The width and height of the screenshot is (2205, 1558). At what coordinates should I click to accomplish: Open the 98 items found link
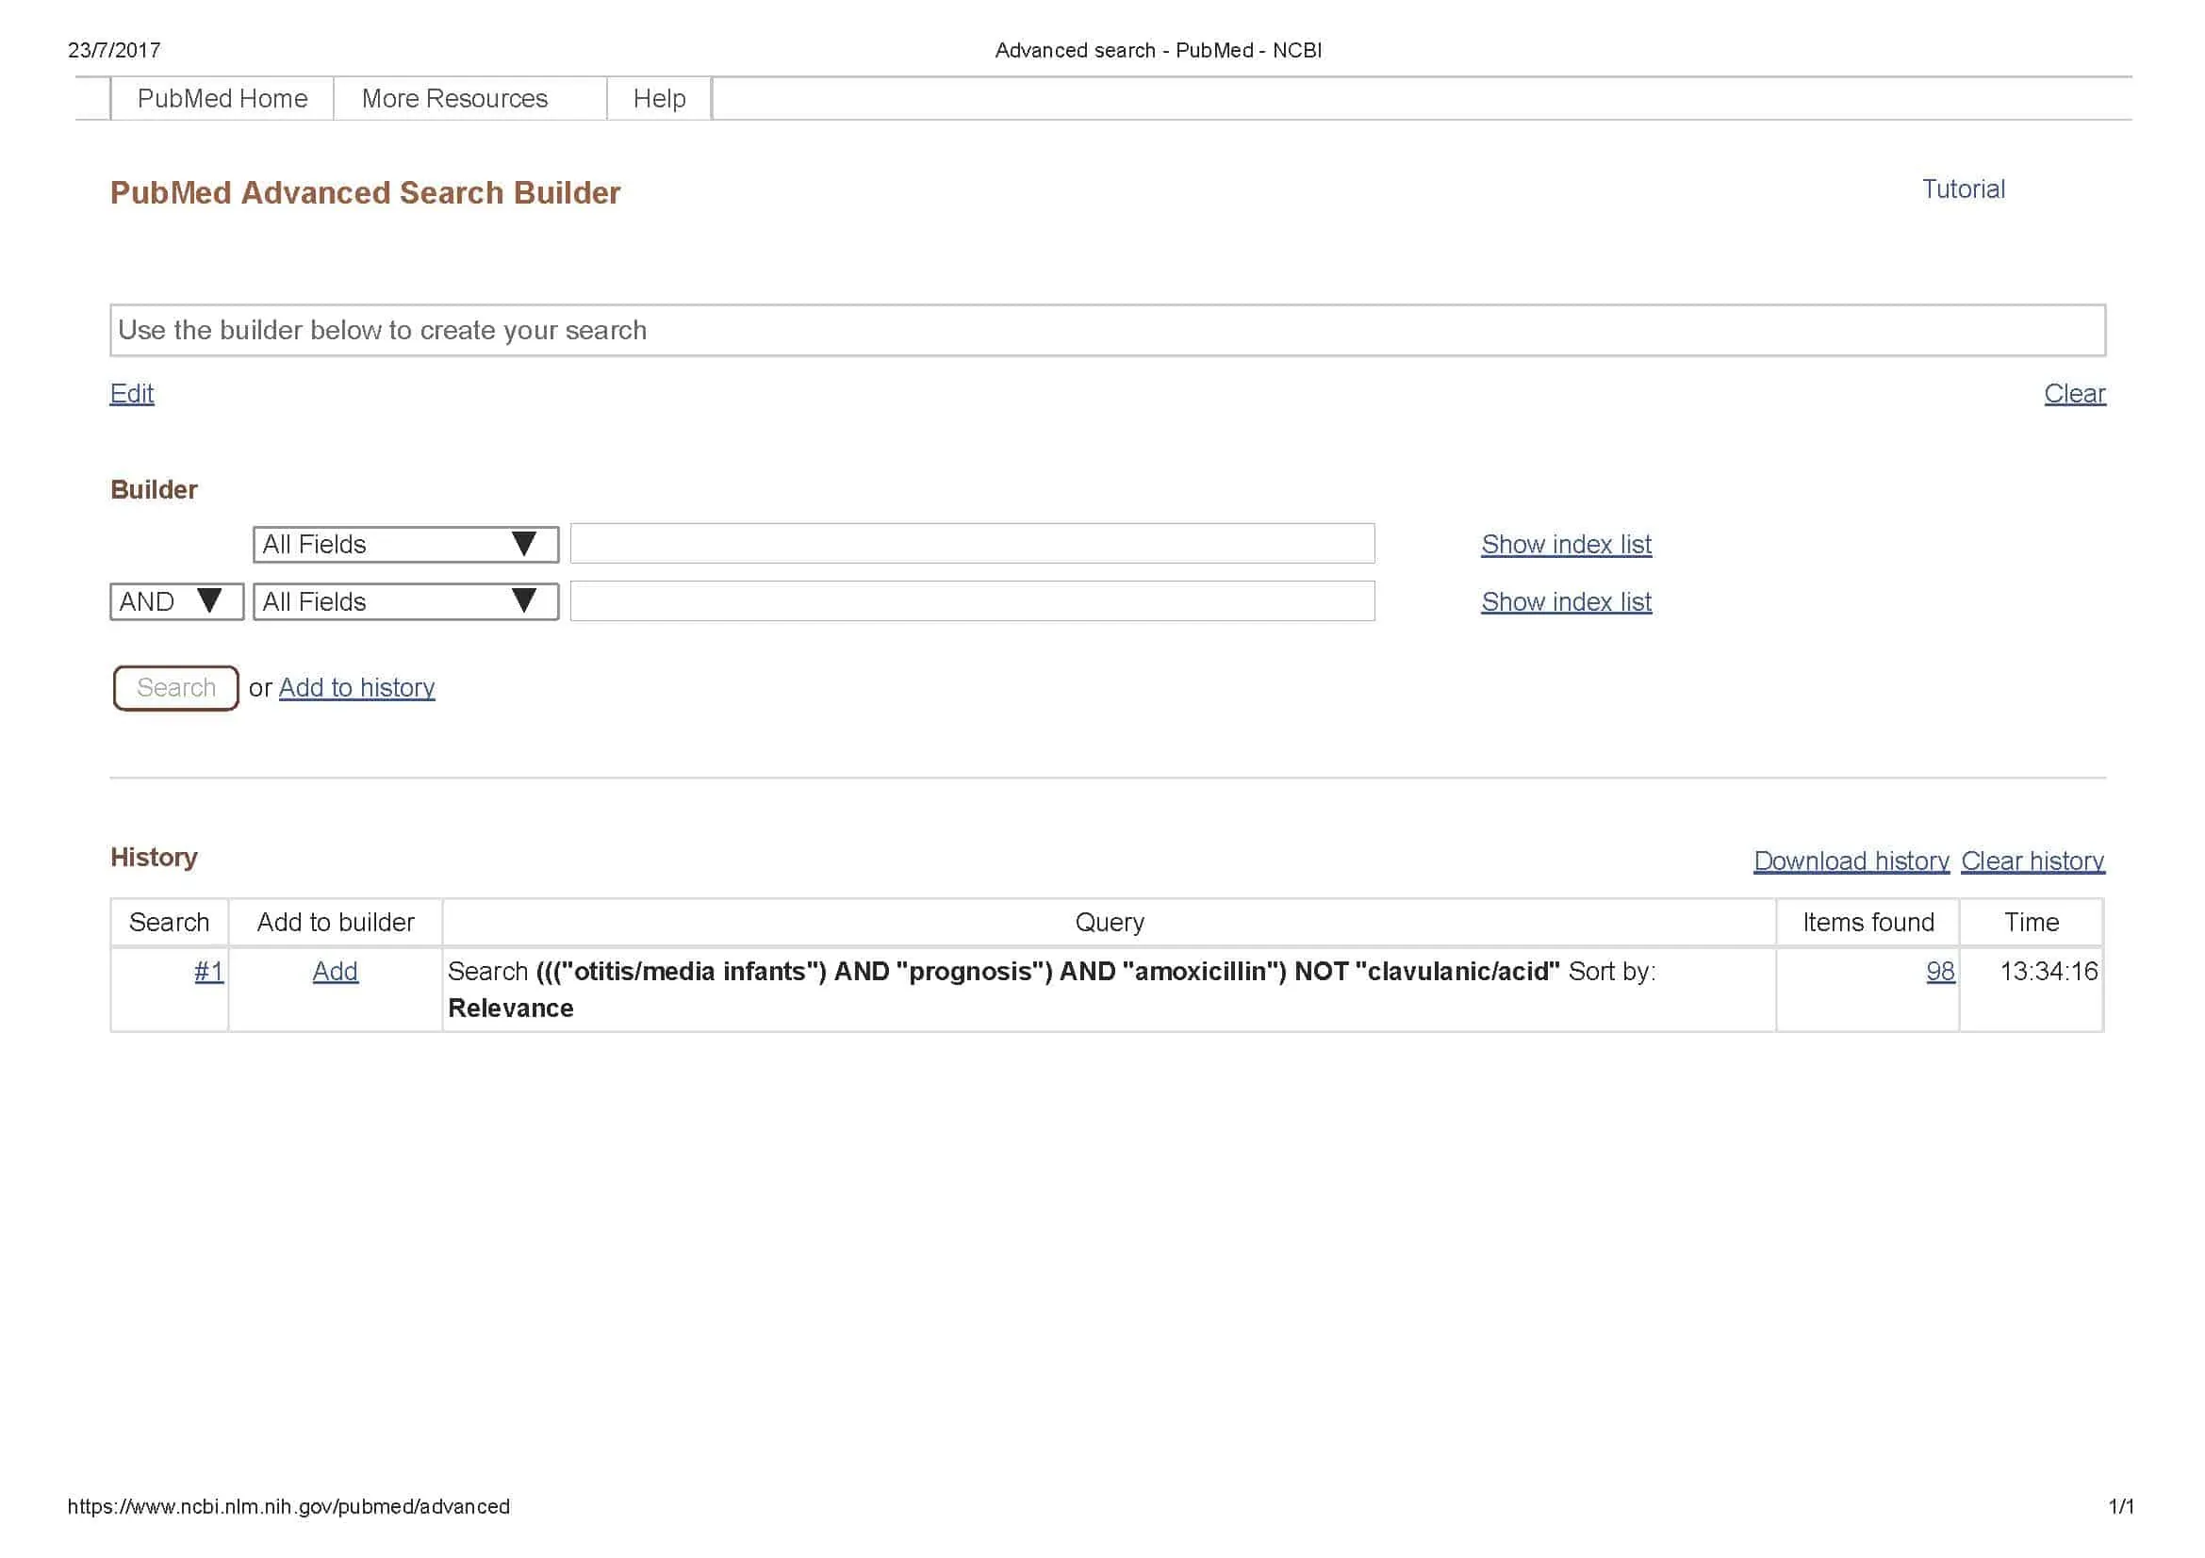coord(1939,972)
